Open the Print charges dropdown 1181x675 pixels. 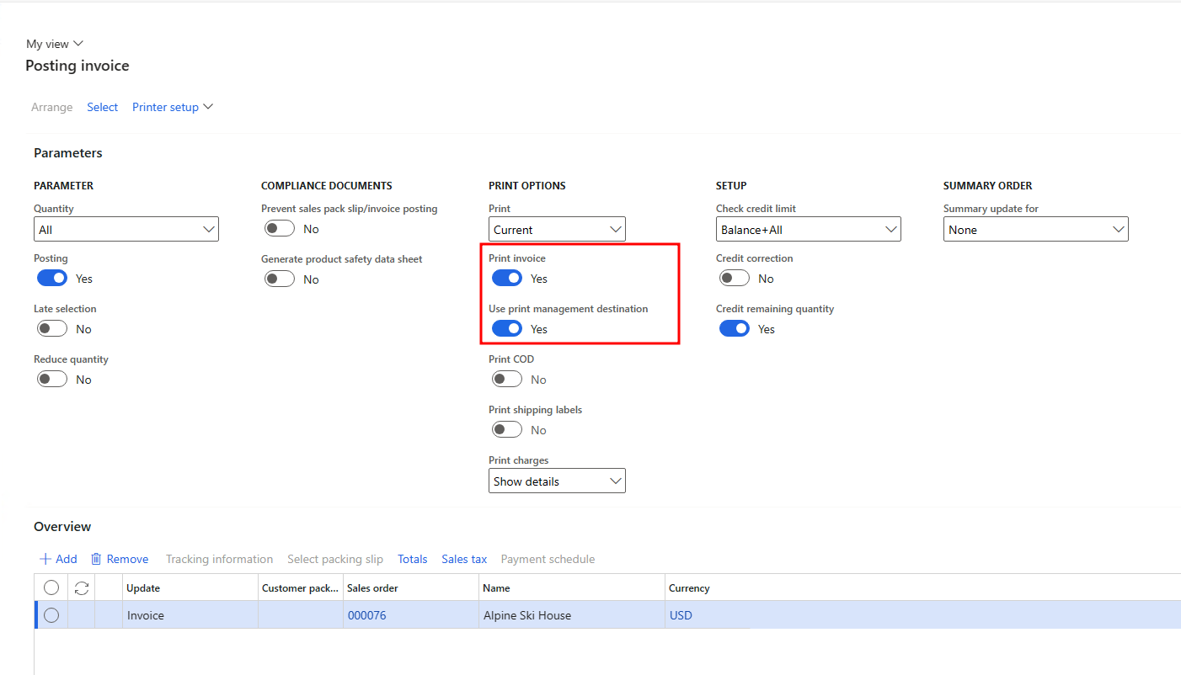point(557,481)
